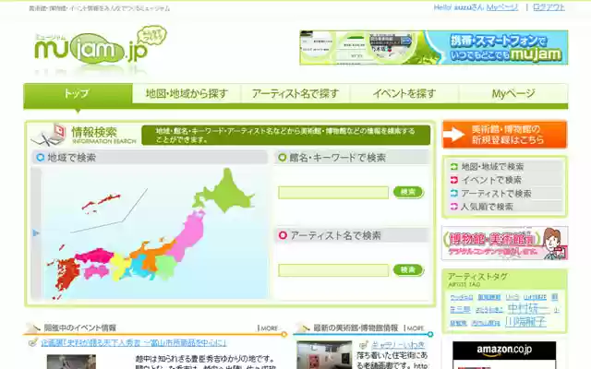Select the magenta Chugoku region on map
The width and height of the screenshot is (591, 369).
tap(94, 256)
